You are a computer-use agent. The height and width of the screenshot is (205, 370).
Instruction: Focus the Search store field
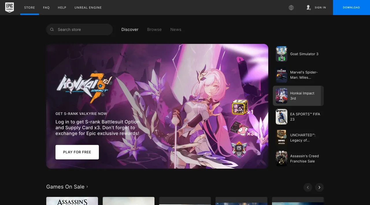click(x=79, y=29)
